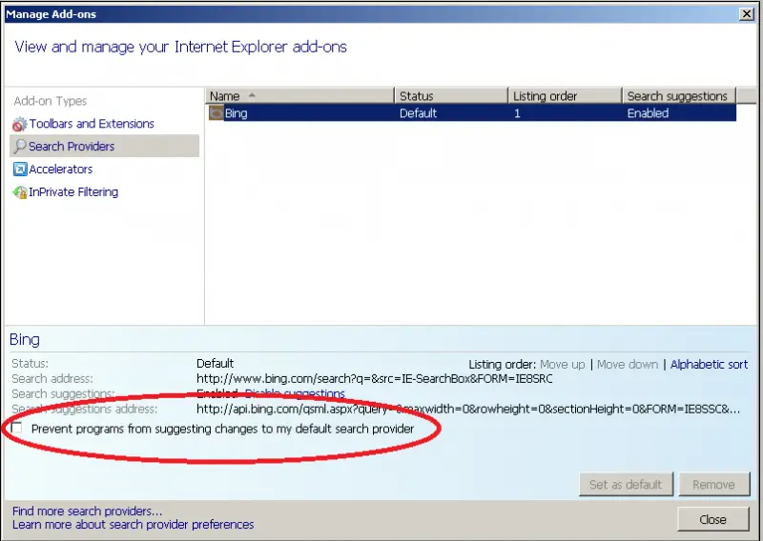Click the Bing heading in details pane

[25, 339]
